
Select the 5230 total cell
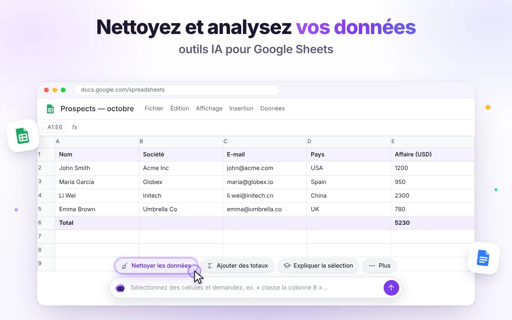432,223
